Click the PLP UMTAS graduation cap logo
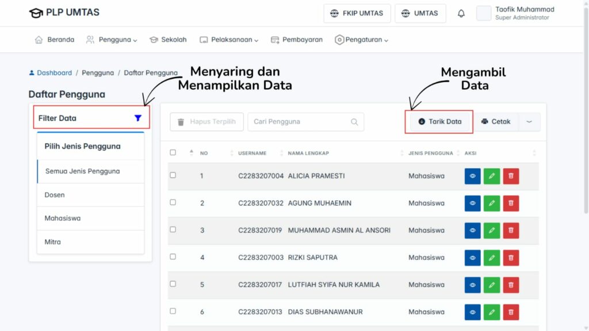Viewport: 589px width, 331px height. coord(36,13)
